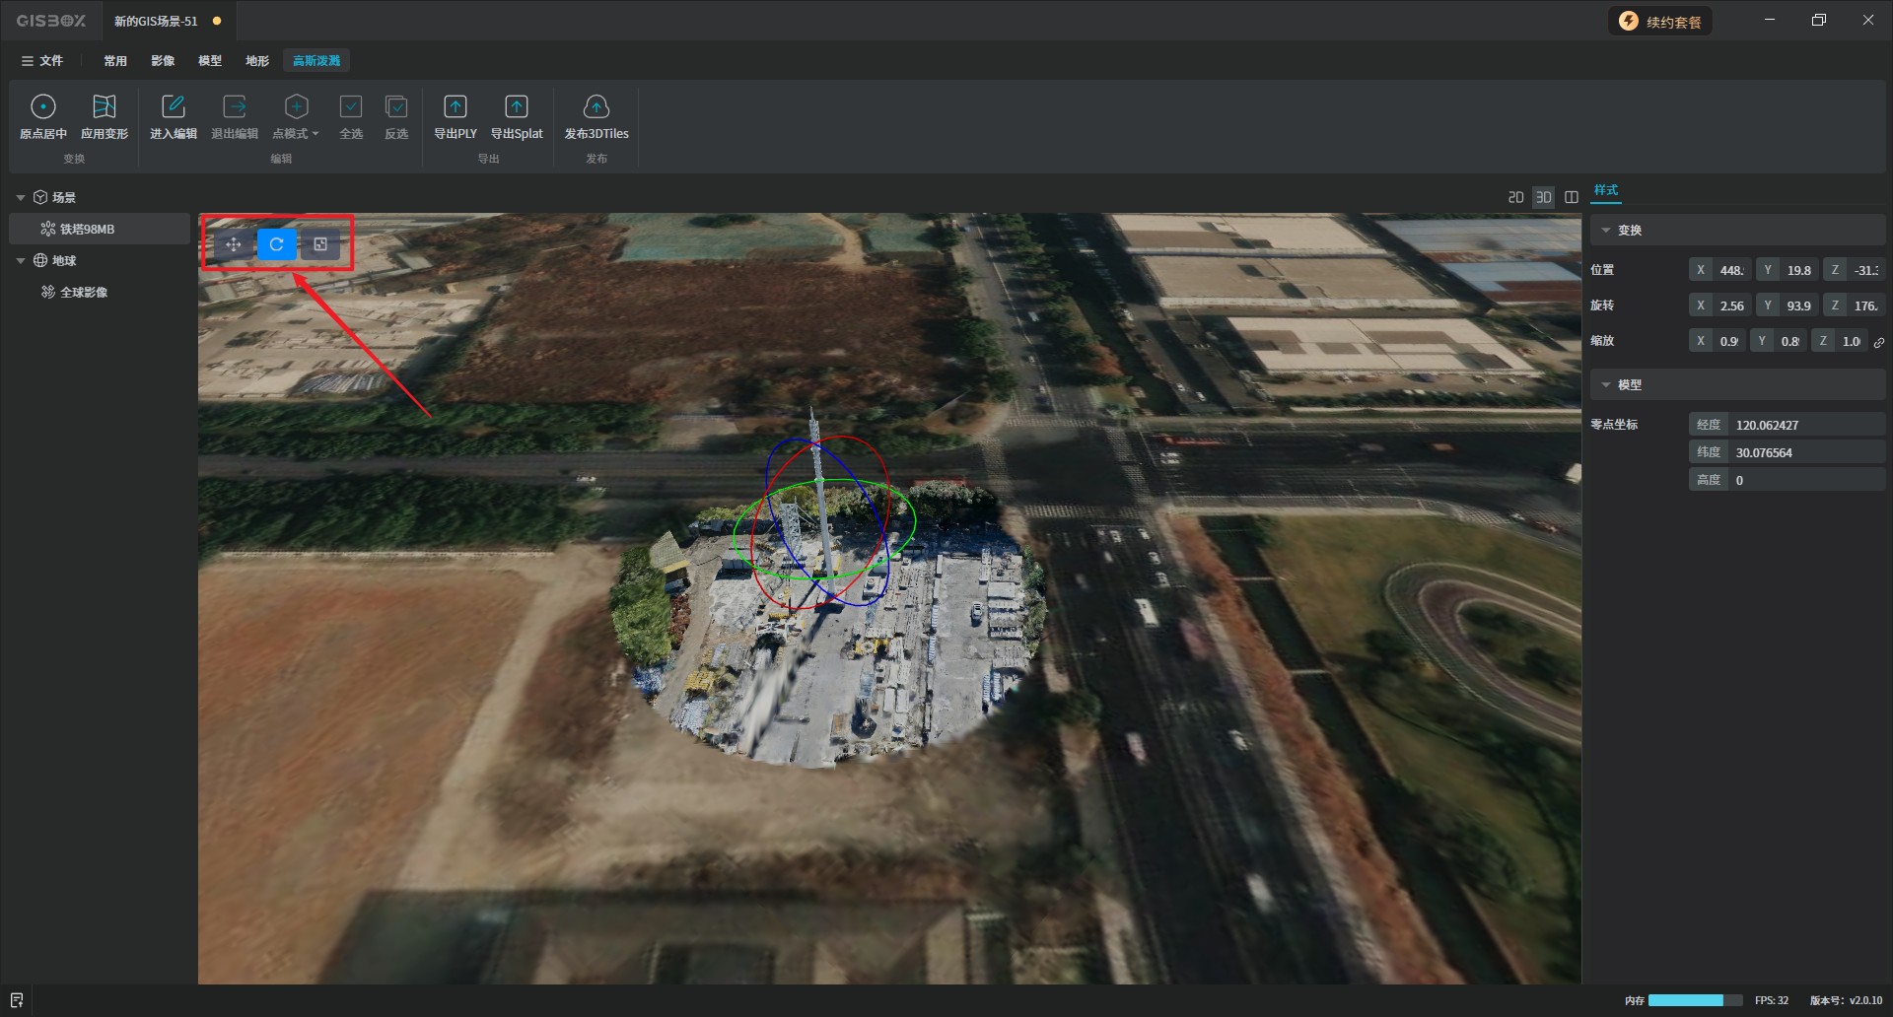
Task: Toggle the rotate gizmo tool
Action: coord(277,244)
